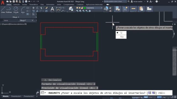Click the Undo arrow icon
177x99 pixels.
click(x=29, y=1)
